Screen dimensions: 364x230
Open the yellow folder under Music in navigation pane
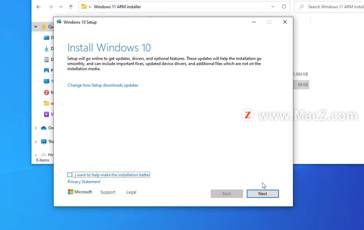[x=46, y=103]
